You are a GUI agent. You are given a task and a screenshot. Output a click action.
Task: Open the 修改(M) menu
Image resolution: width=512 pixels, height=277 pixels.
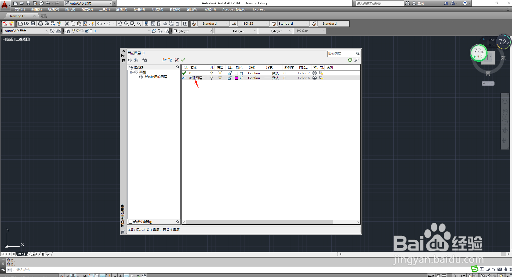[157, 9]
